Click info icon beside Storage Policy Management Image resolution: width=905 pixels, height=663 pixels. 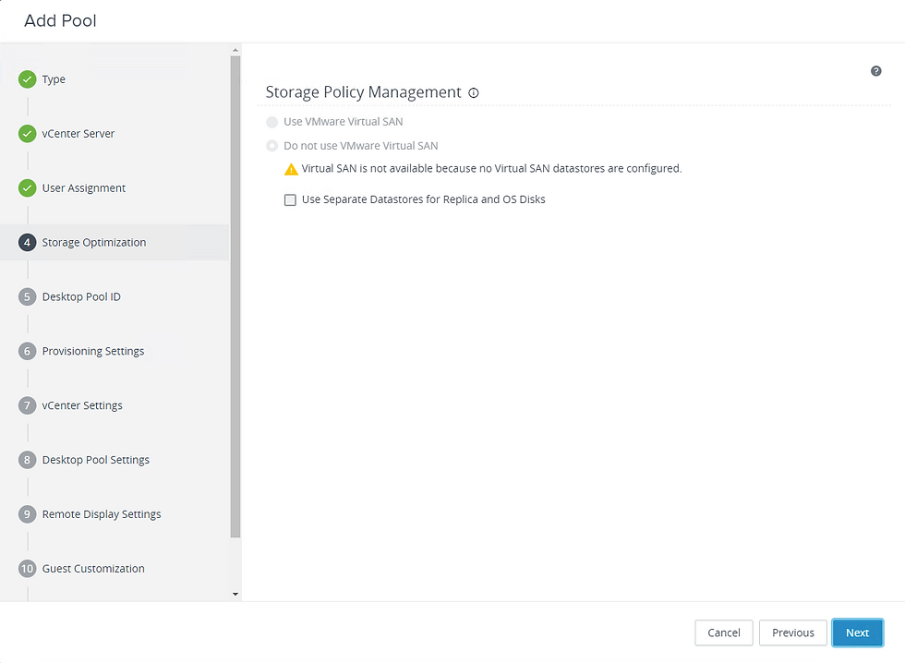[x=473, y=93]
